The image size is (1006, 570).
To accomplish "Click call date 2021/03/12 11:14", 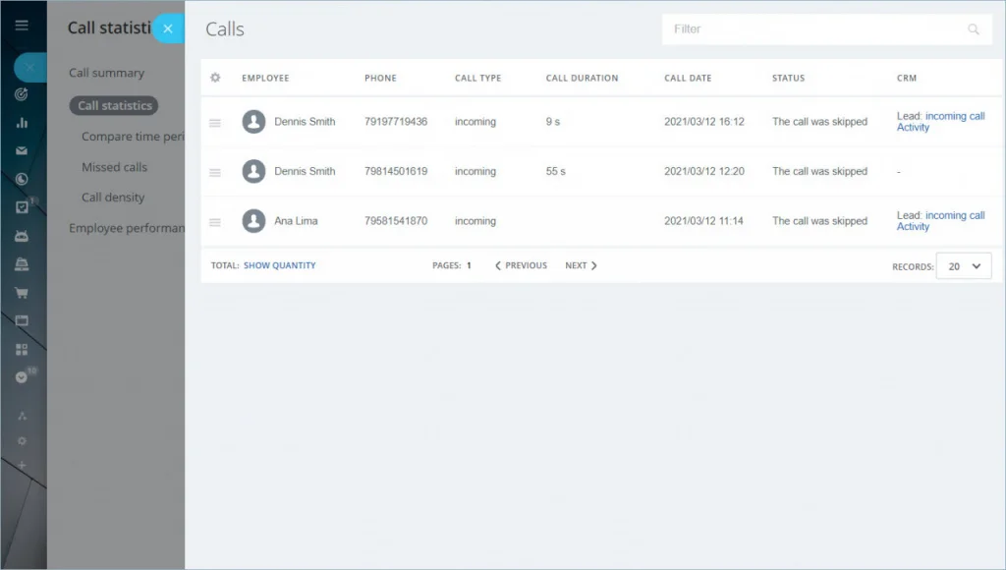I will (x=703, y=221).
